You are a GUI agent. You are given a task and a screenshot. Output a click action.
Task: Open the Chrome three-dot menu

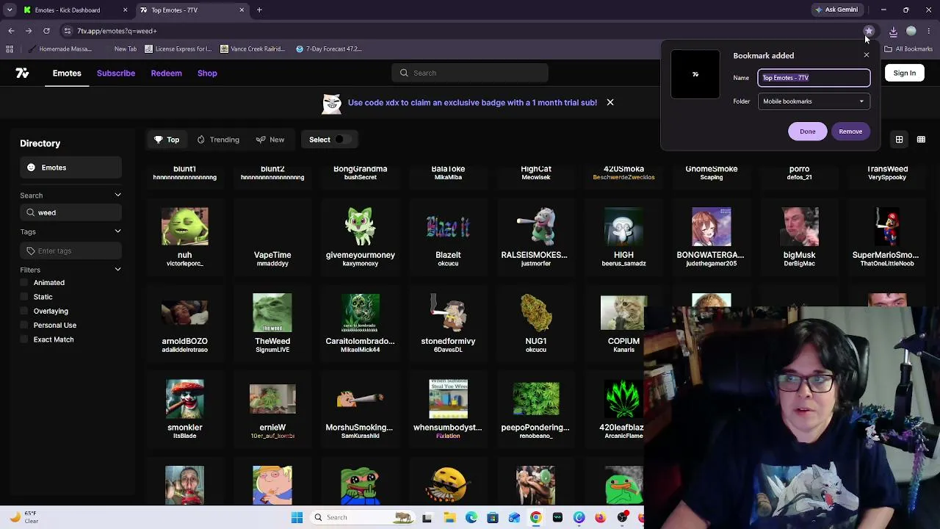[929, 31]
